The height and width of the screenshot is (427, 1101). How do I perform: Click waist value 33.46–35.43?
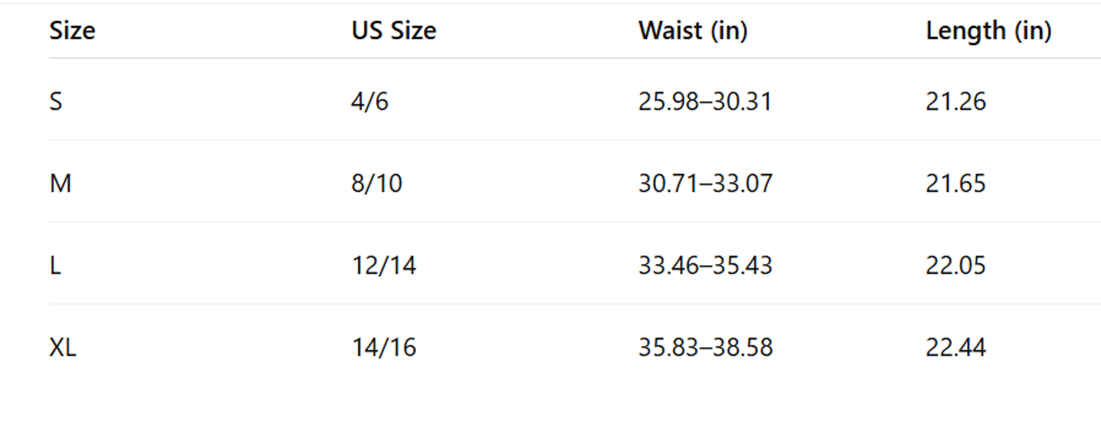pyautogui.click(x=705, y=265)
